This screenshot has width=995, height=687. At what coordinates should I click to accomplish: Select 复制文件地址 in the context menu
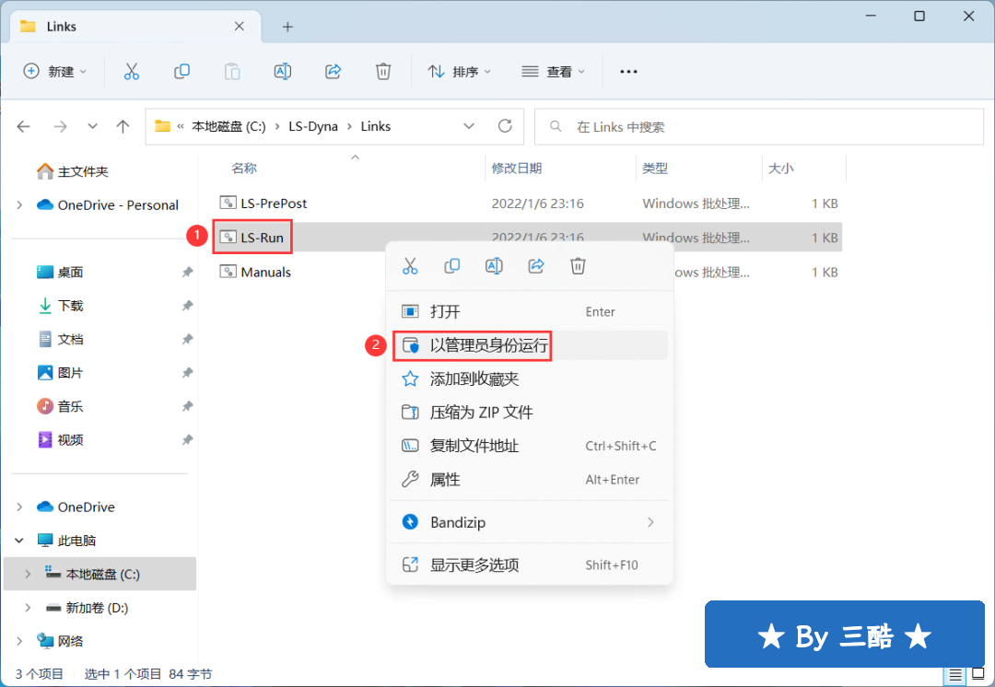point(529,446)
